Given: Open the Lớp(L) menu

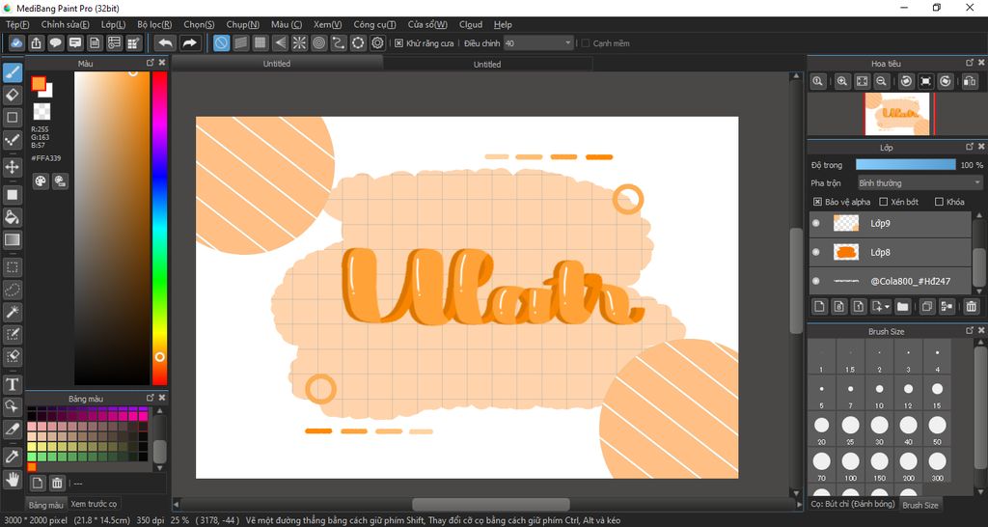Looking at the screenshot, I should [x=114, y=24].
